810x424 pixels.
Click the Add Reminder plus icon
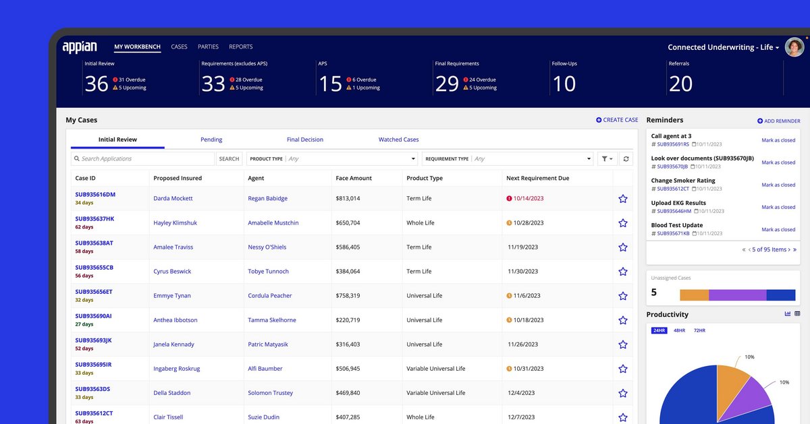pyautogui.click(x=759, y=121)
